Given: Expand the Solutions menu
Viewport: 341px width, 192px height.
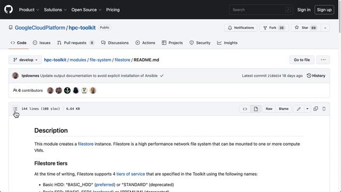Looking at the screenshot, I should 55,10.
